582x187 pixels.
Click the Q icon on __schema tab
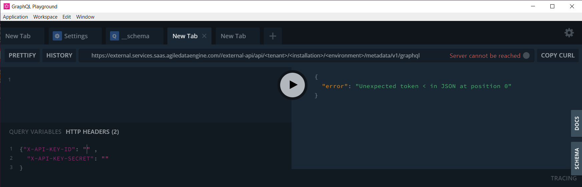pos(114,36)
